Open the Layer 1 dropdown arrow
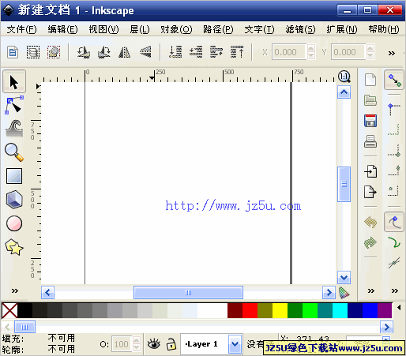 coord(235,344)
